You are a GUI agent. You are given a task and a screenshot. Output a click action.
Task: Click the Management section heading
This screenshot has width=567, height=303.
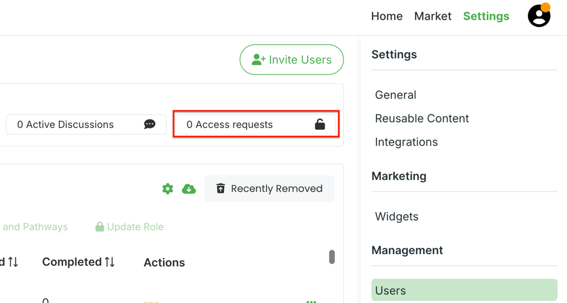[x=407, y=250]
